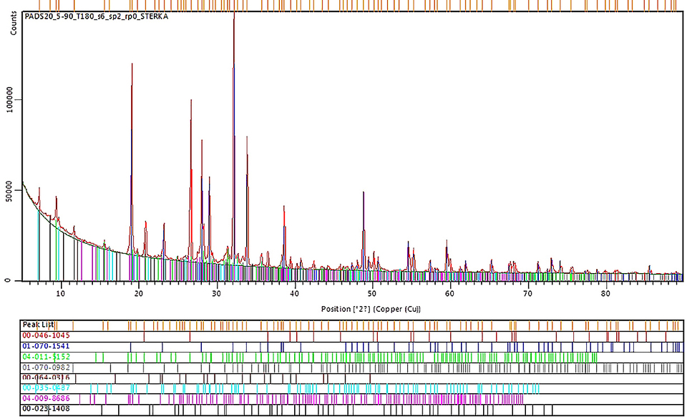The width and height of the screenshot is (687, 419).
Task: Select reference pattern 00-046-1045
Action: [47, 335]
